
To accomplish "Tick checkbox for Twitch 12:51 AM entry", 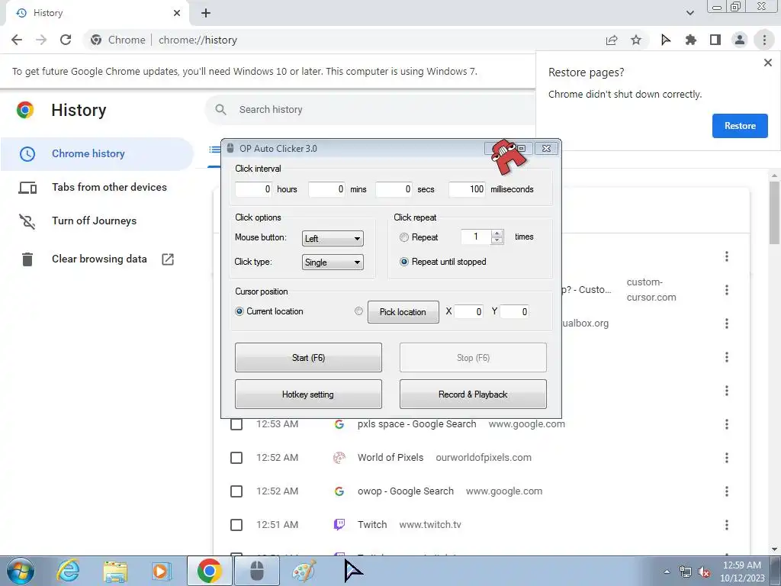I will (236, 525).
